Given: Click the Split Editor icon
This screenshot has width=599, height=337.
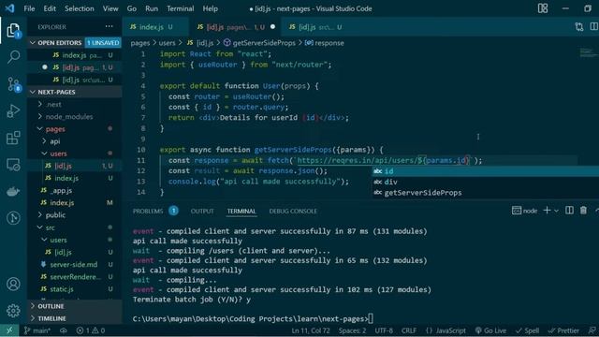Looking at the screenshot, I should (593, 27).
